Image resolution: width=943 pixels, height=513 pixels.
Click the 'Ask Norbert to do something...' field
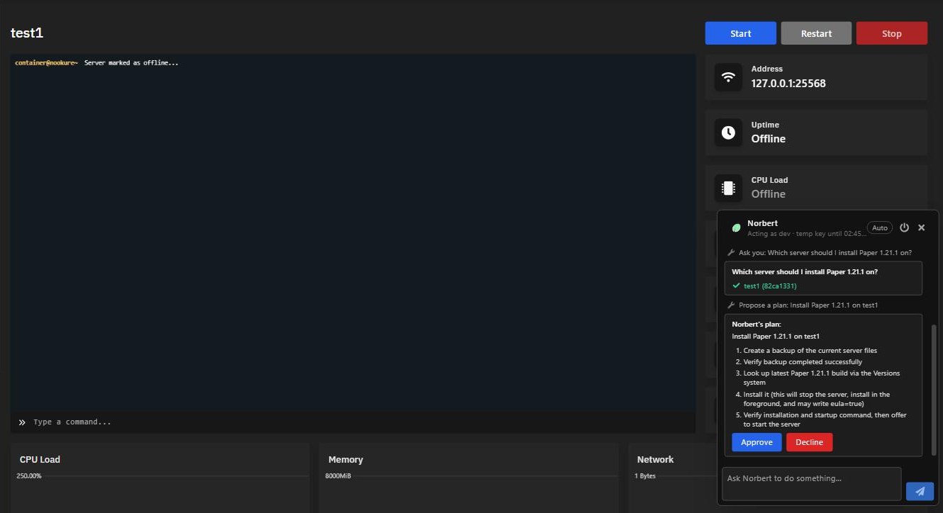click(x=811, y=484)
